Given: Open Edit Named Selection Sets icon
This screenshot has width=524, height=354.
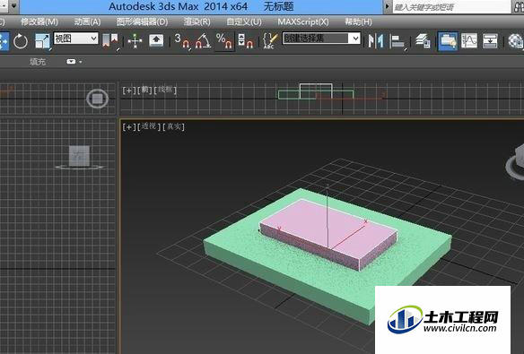Looking at the screenshot, I should pyautogui.click(x=270, y=41).
